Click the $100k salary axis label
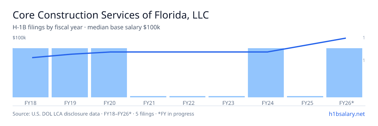Image resolution: width=378 pixels, height=126 pixels. point(19,38)
